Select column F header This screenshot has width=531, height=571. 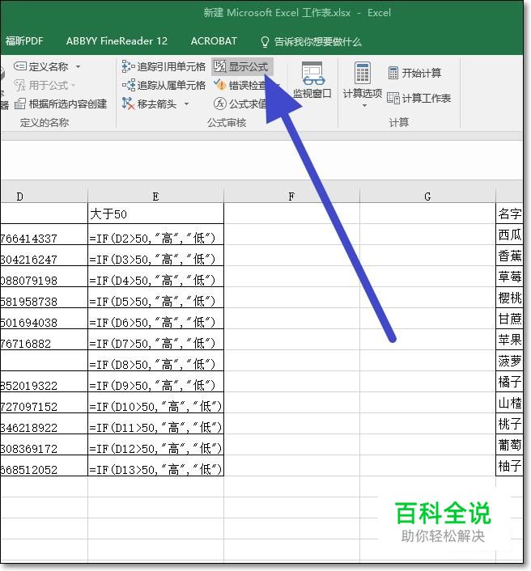291,197
